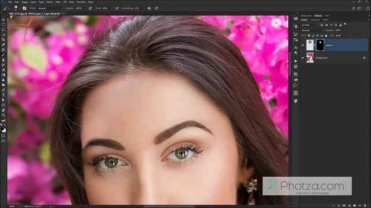Open the layer blend mode Normal dropdown
Viewport: 371px width, 208px height.
click(312, 31)
